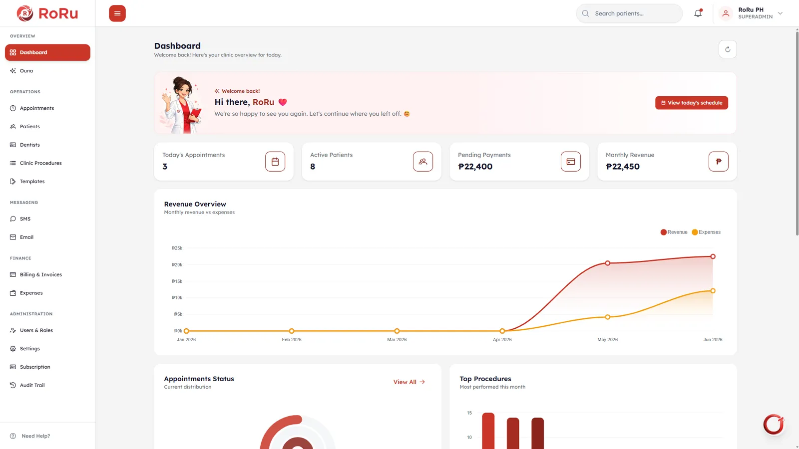
Task: Click the Apr 2026 data point
Action: (502, 331)
